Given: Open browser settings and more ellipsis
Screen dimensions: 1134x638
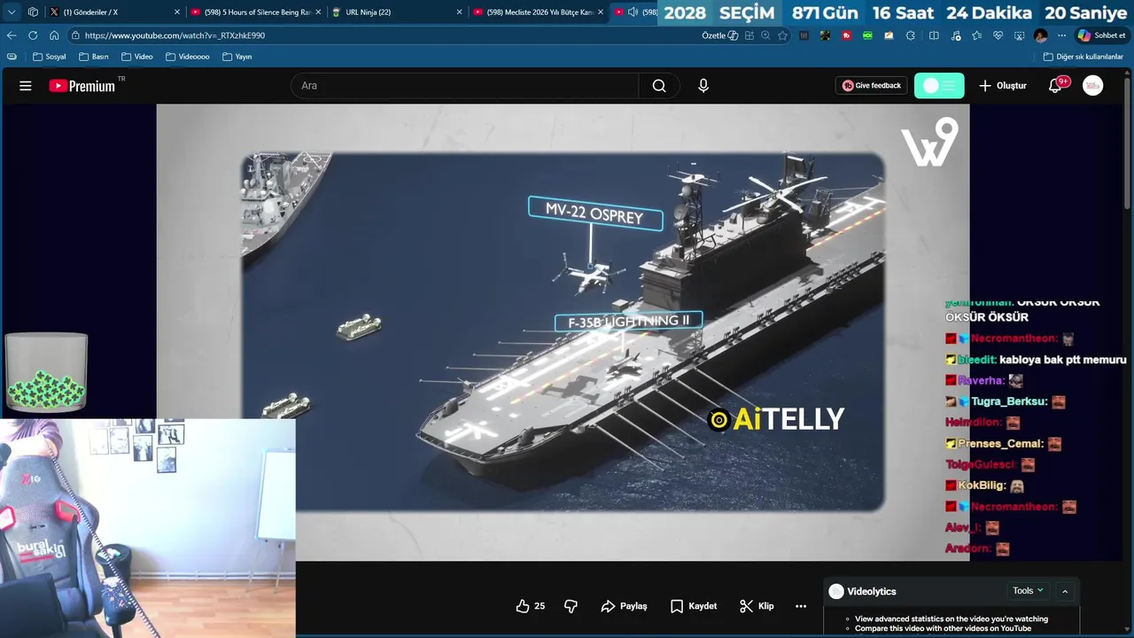Looking at the screenshot, I should pyautogui.click(x=1062, y=35).
